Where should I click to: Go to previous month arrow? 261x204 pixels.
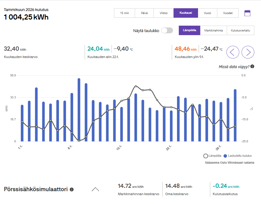point(233,52)
